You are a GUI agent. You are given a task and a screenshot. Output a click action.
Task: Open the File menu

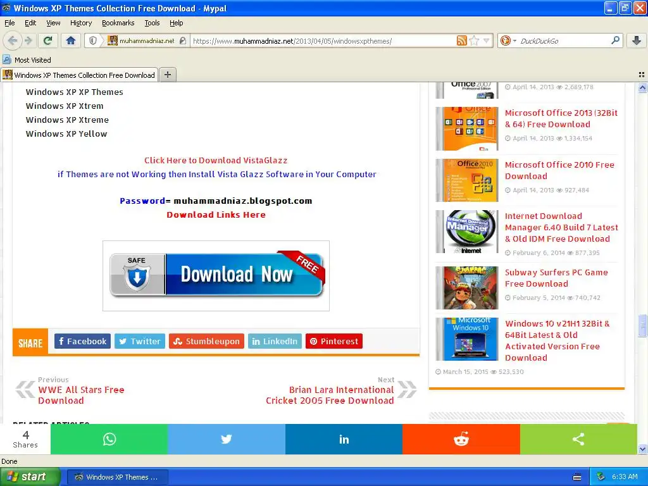[9, 23]
